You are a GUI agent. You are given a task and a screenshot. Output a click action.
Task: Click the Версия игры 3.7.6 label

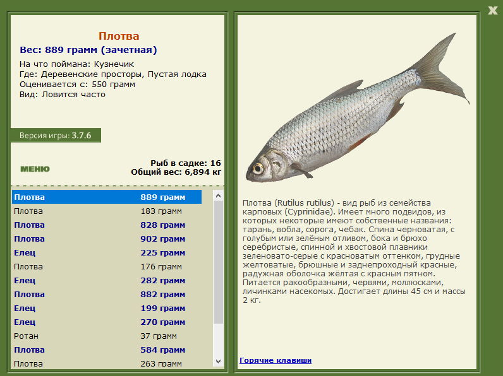pyautogui.click(x=56, y=136)
